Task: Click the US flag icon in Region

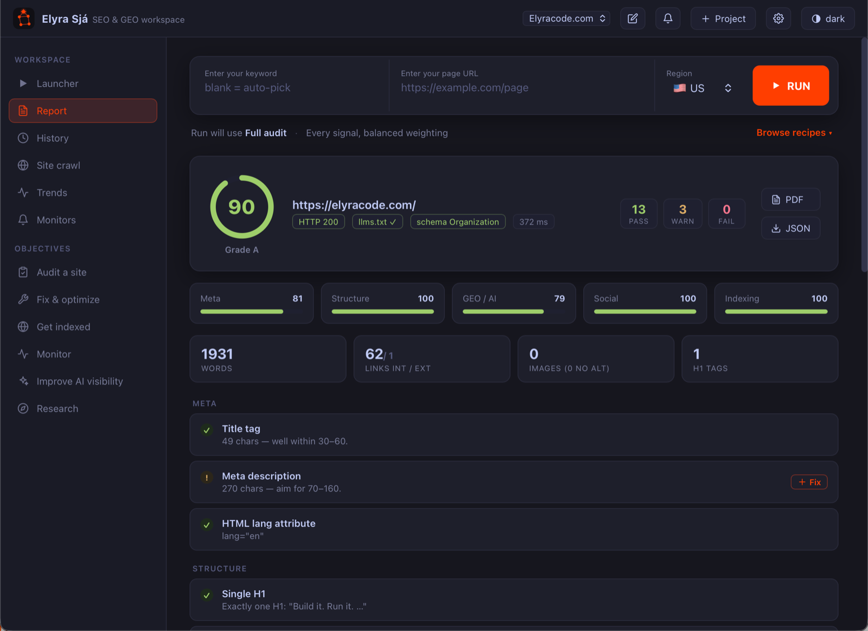Action: pos(679,88)
